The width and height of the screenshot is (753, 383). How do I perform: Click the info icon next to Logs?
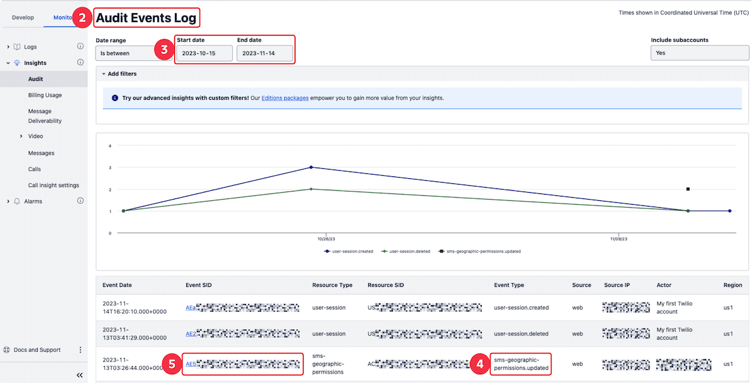point(80,46)
